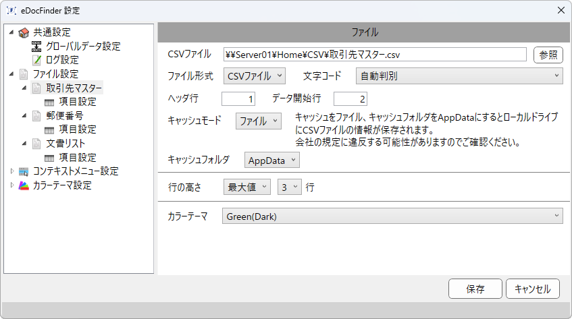Select 項目設定 under 文書リスト
The image size is (572, 319).
tap(78, 158)
